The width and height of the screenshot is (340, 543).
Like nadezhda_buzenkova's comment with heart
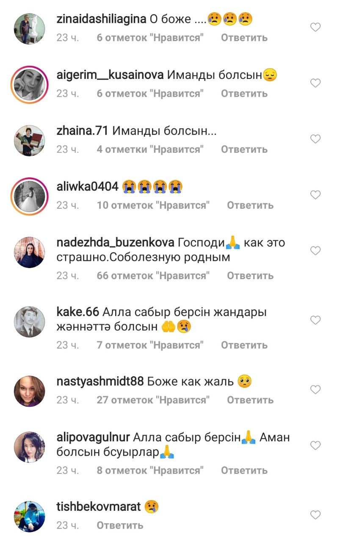[x=315, y=251]
